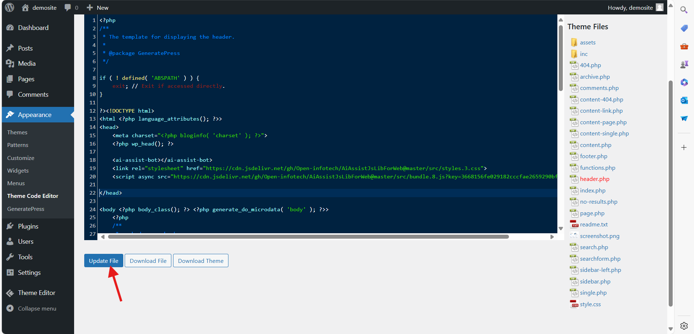Click the Theme Editor diamond icon
The height and width of the screenshot is (334, 694).
point(10,293)
